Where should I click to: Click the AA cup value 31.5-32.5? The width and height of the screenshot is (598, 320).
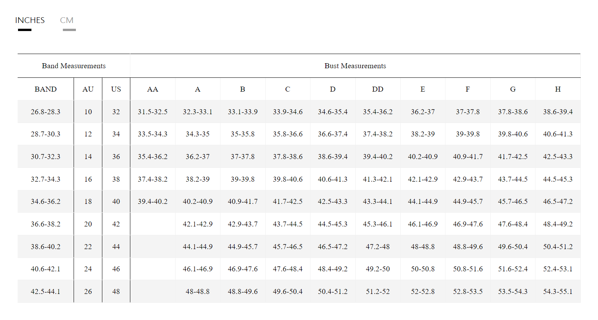[x=153, y=112]
